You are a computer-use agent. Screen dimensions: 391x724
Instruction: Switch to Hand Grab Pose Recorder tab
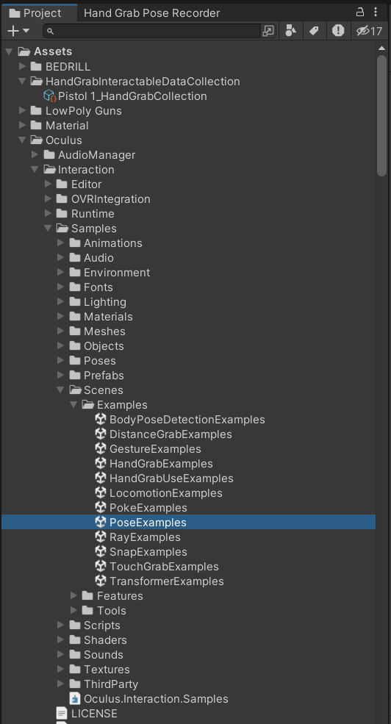coord(152,13)
